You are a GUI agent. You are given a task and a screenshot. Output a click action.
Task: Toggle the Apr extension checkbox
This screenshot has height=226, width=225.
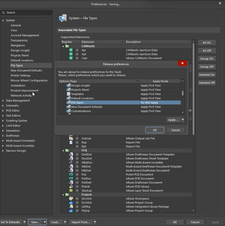tap(77, 50)
